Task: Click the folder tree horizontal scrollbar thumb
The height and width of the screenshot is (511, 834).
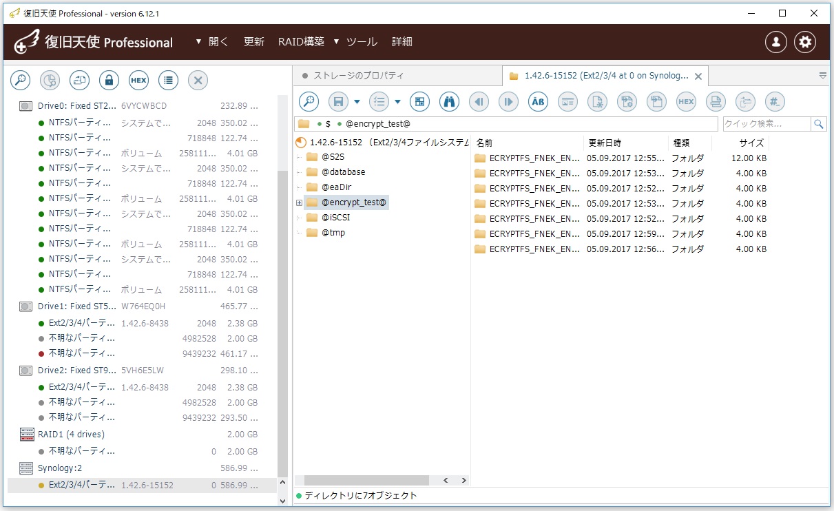Action: coord(366,480)
